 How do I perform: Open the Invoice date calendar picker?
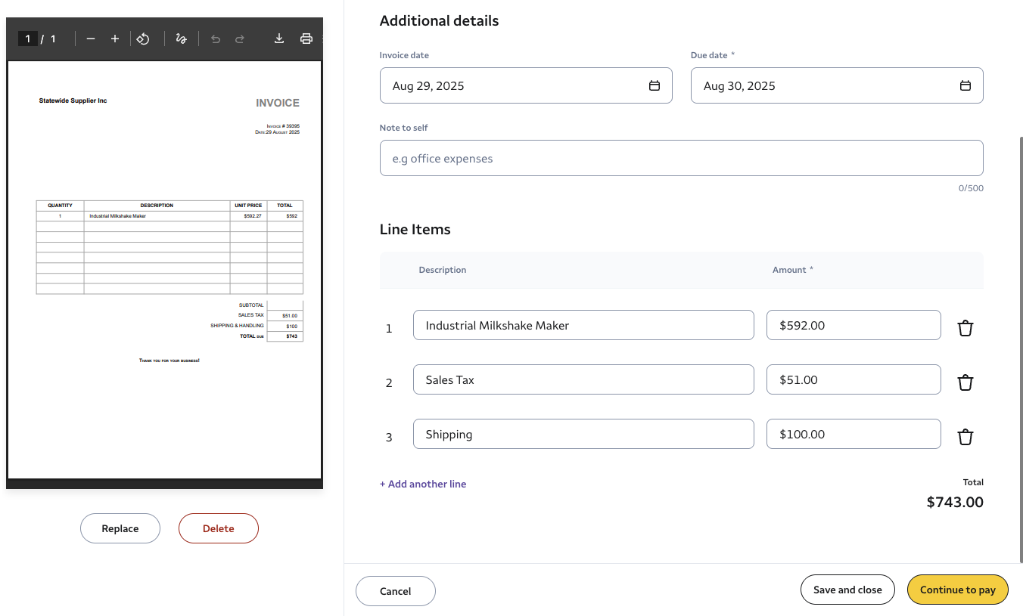[x=655, y=85]
